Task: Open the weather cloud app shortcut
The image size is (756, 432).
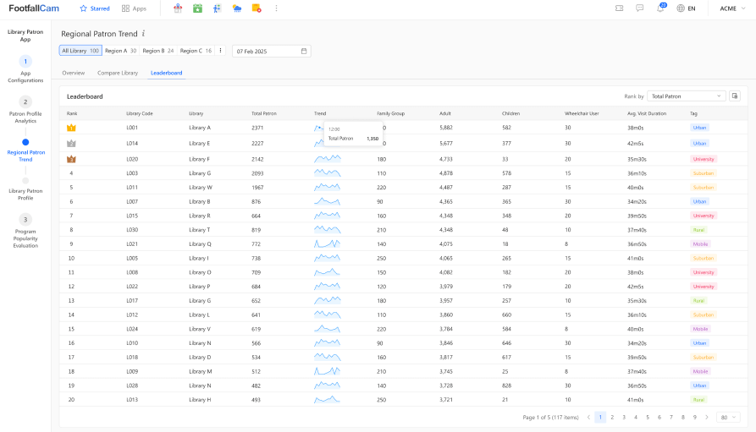Action: click(x=237, y=8)
